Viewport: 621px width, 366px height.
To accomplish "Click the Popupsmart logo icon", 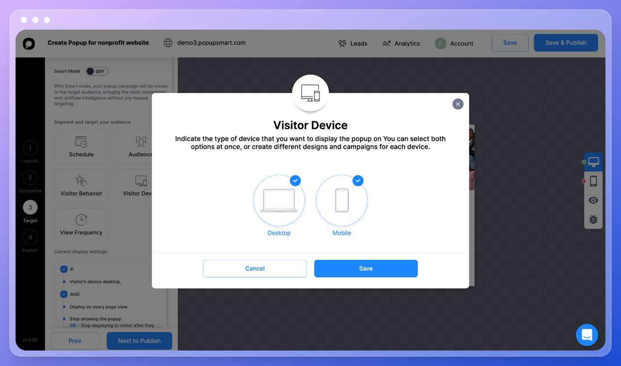I will 29,43.
